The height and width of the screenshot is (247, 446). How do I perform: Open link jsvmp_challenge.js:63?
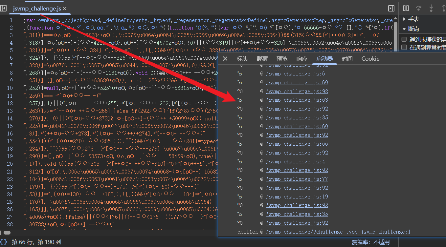pos(297,100)
